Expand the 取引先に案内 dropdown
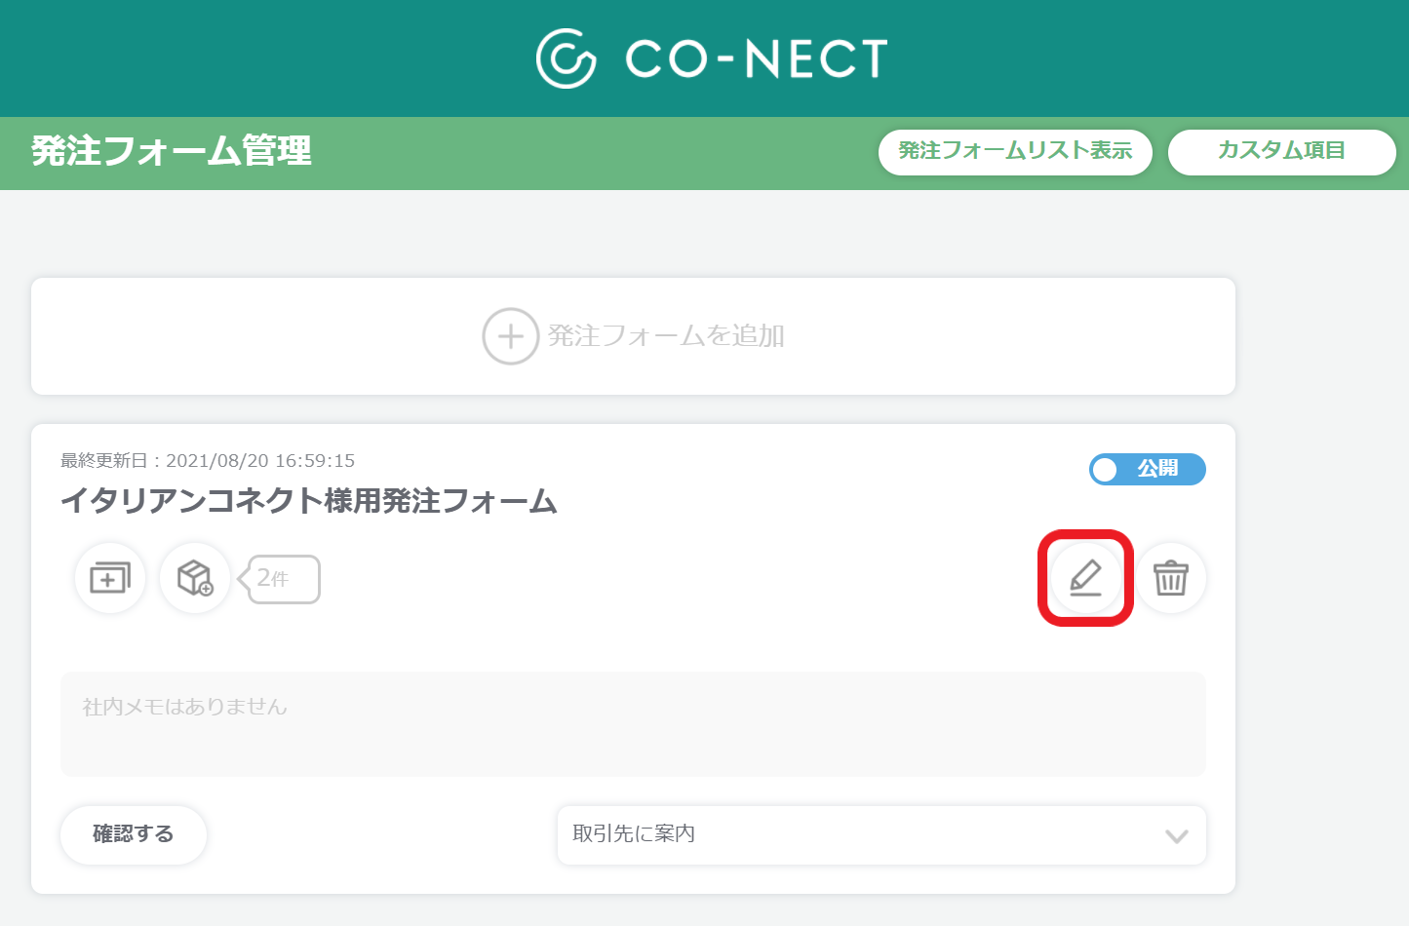 [881, 834]
